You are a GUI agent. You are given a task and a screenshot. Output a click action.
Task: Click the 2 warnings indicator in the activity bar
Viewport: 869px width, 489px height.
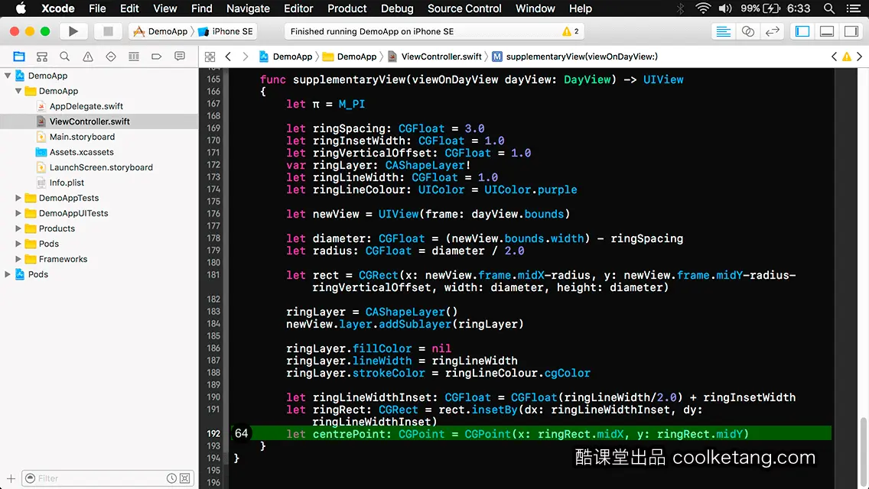pyautogui.click(x=571, y=31)
